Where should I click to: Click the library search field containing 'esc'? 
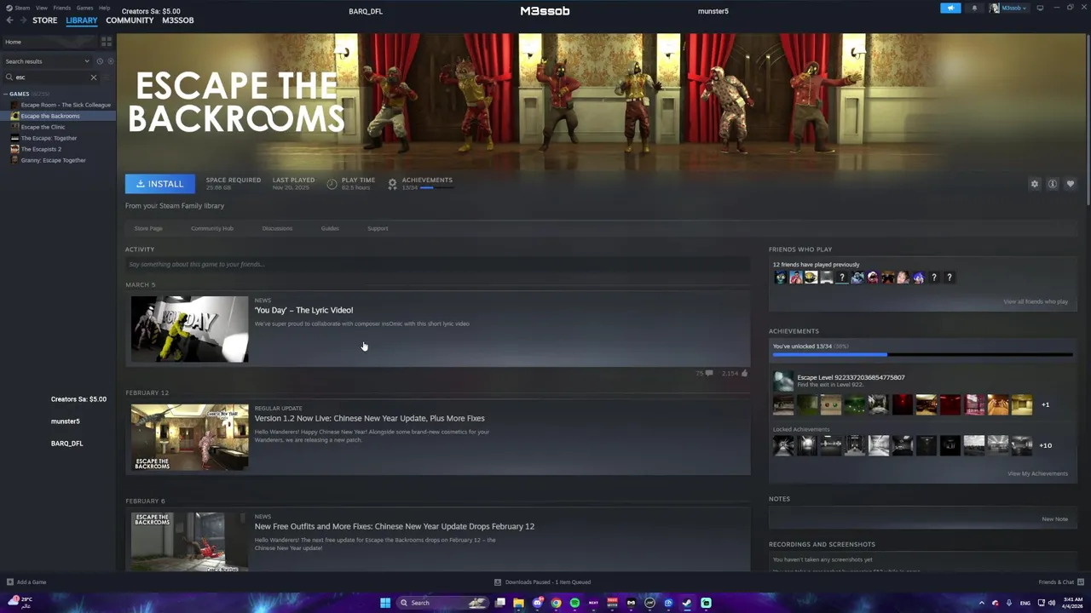[x=51, y=77]
